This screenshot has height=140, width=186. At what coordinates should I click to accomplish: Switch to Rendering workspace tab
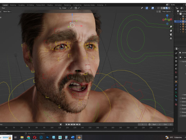[67, 5]
